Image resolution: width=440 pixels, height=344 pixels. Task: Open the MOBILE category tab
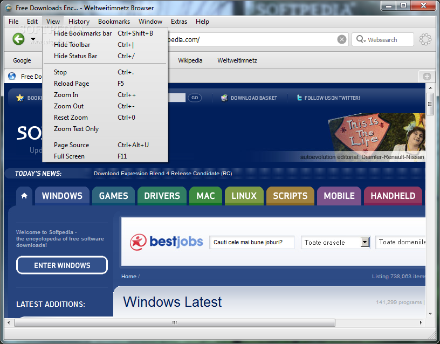(x=339, y=196)
